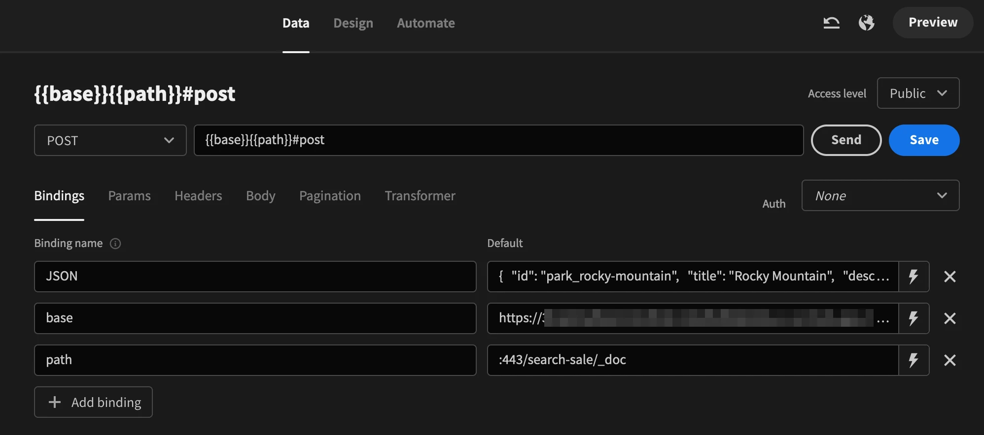Screen dimensions: 984x435
Task: Switch to the Automate tab
Action: point(426,23)
